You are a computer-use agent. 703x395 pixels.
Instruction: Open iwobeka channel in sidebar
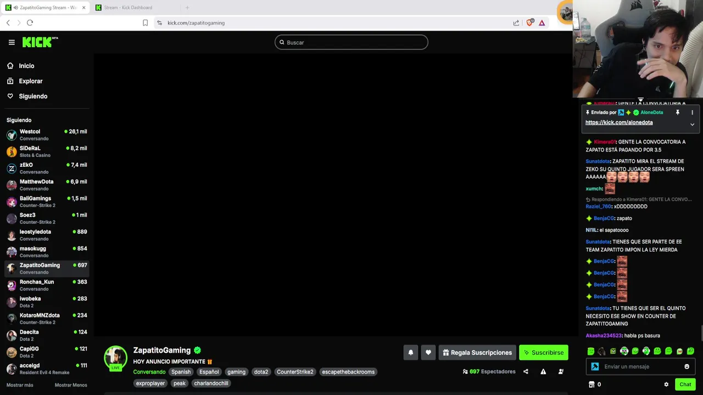tap(47, 302)
